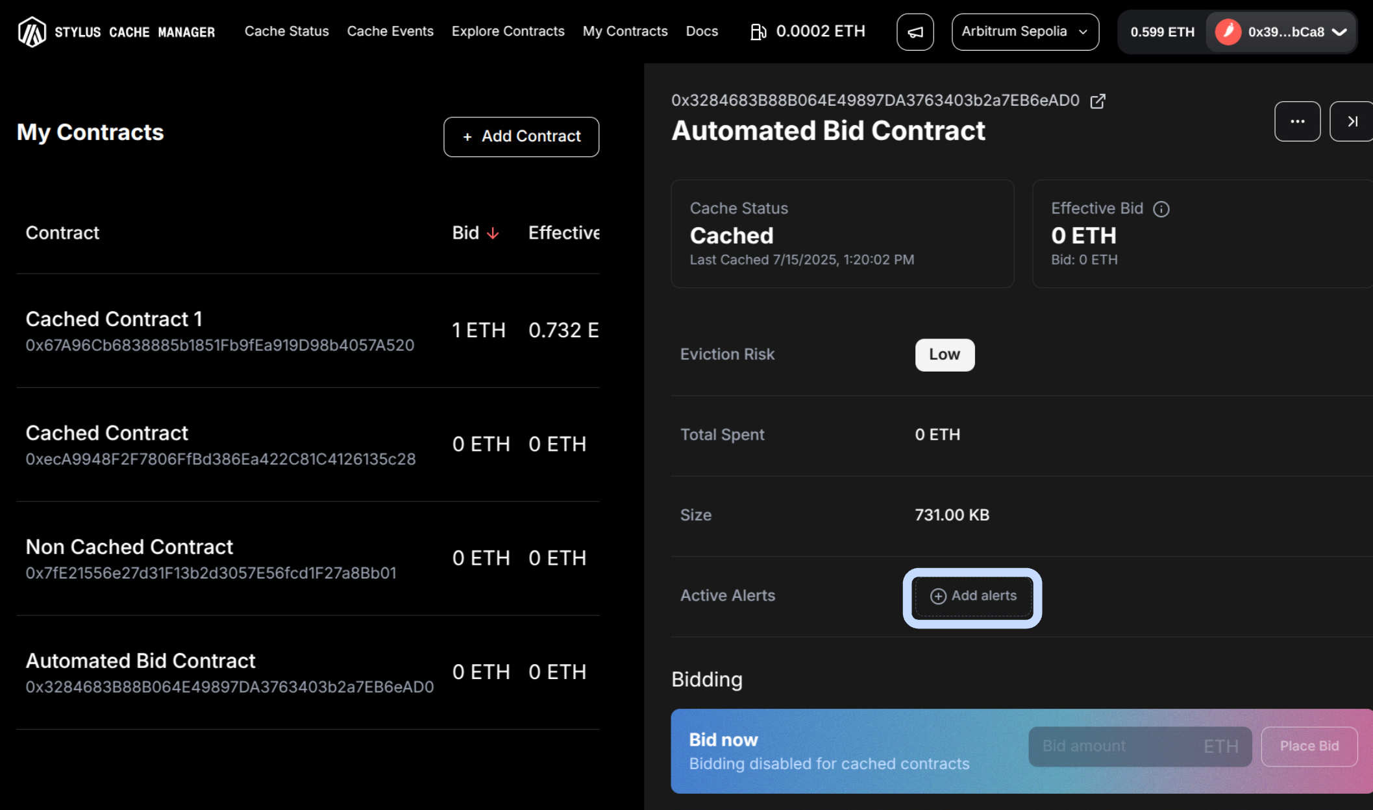1373x810 pixels.
Task: Click the 731.00 KB size value
Action: pos(952,515)
